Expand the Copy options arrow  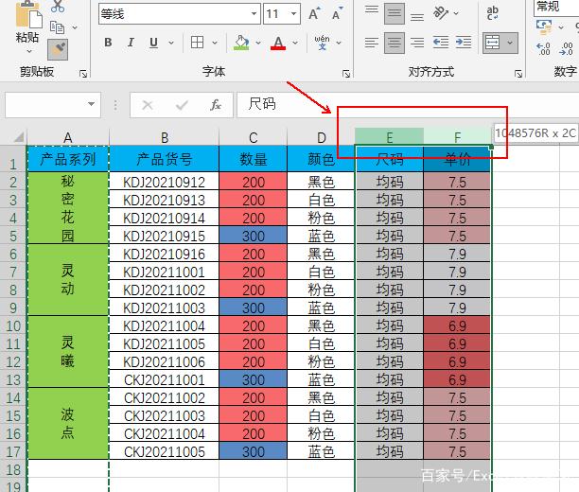tap(75, 27)
